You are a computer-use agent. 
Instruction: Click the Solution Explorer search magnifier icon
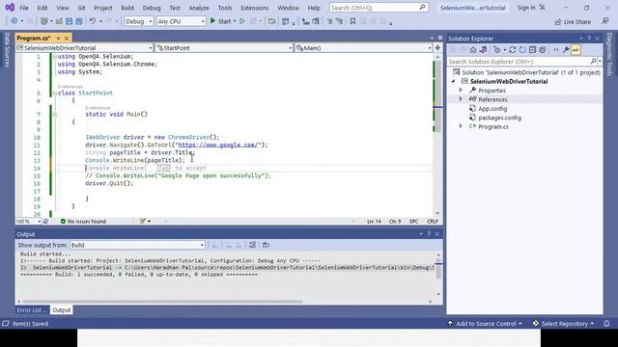click(593, 62)
